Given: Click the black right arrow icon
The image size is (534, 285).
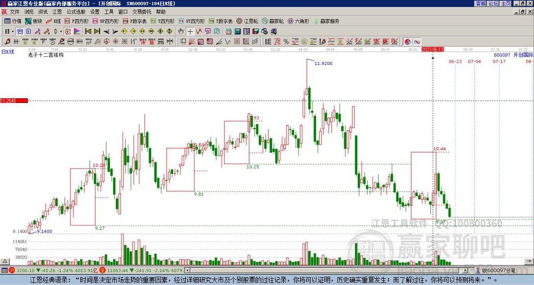Looking at the screenshot, I should [x=115, y=31].
